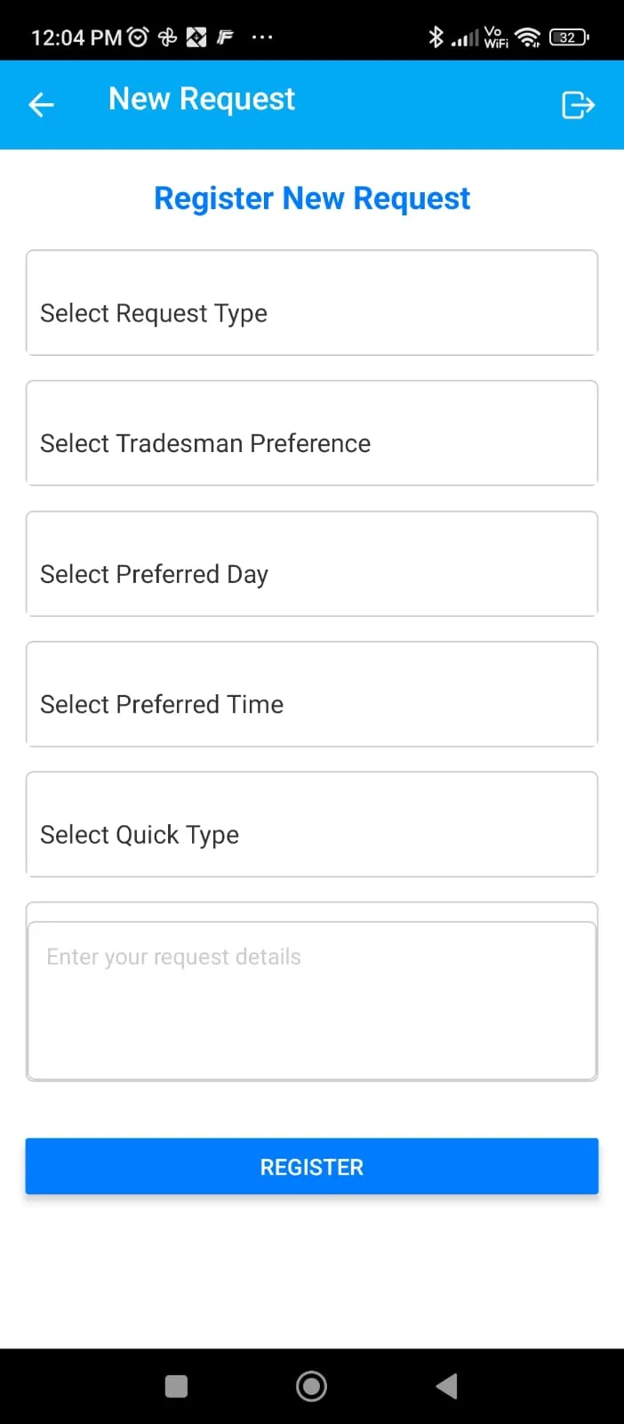This screenshot has height=1424, width=624.
Task: Focus the request details text field
Action: pos(312,1000)
